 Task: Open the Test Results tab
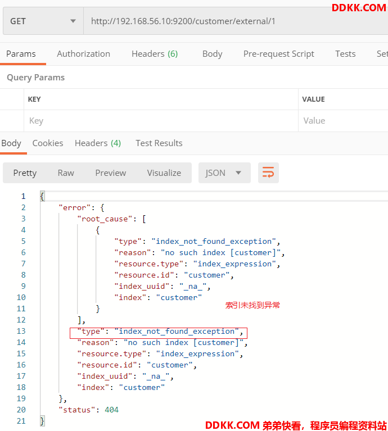click(x=159, y=143)
